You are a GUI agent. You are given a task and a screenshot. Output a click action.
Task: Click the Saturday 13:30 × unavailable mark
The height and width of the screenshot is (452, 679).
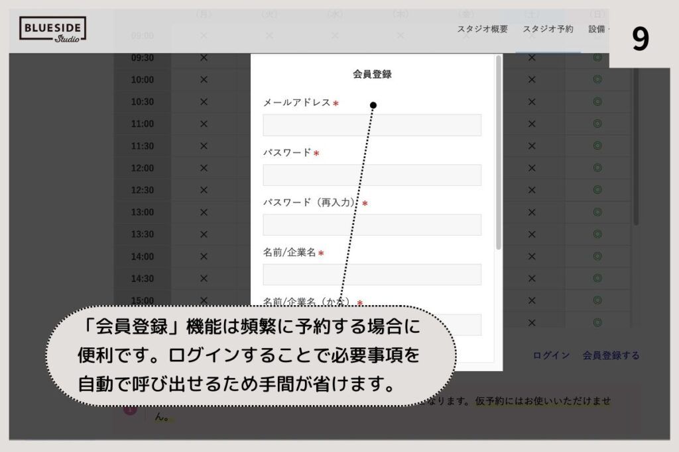tap(532, 234)
